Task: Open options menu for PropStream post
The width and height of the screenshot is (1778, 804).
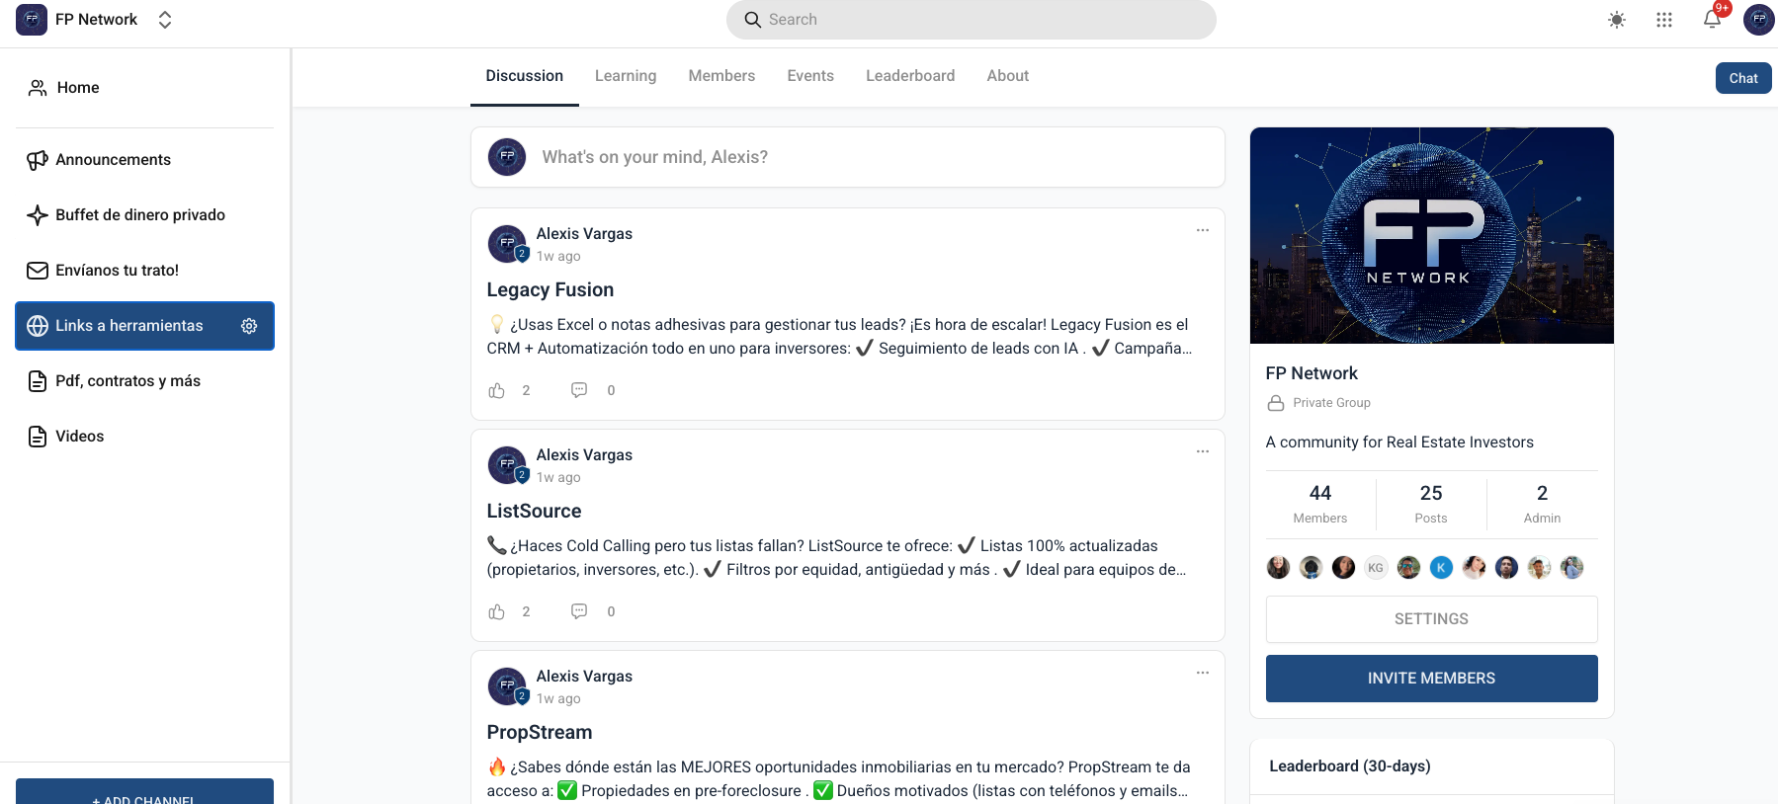Action: pyautogui.click(x=1203, y=673)
